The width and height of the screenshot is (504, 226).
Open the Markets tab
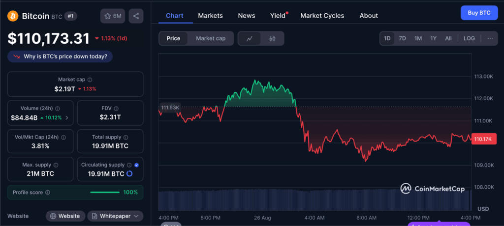210,16
